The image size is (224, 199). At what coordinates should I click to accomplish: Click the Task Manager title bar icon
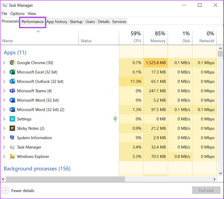click(5, 5)
